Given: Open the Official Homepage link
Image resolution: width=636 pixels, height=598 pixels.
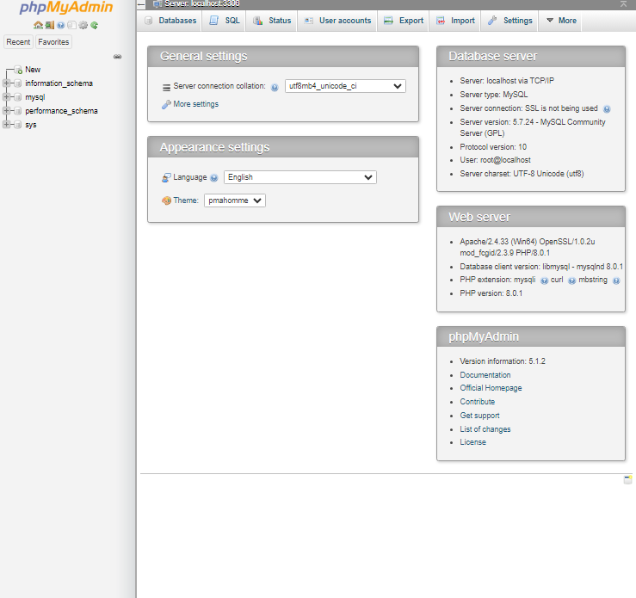Looking at the screenshot, I should coord(491,388).
